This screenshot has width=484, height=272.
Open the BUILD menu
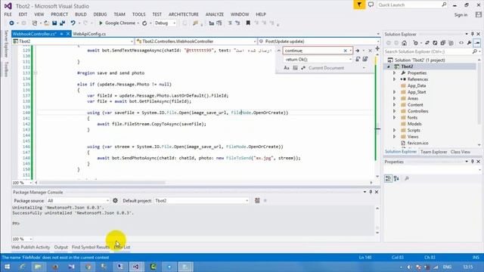[x=81, y=14]
